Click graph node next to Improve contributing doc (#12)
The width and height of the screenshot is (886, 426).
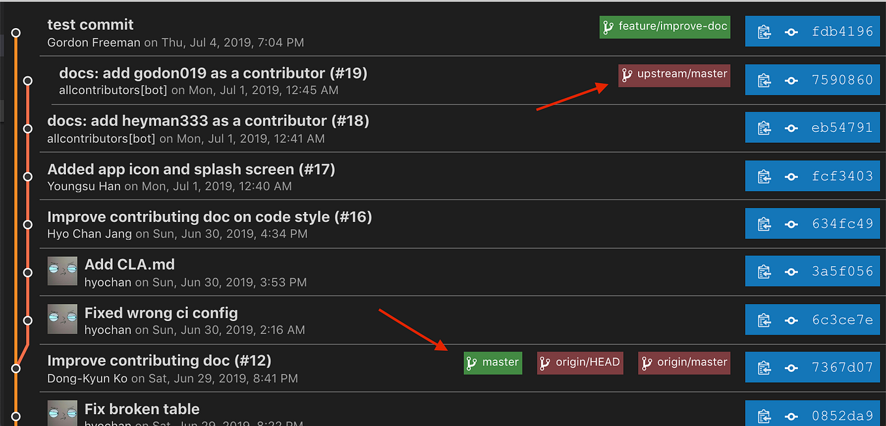pyautogui.click(x=16, y=367)
